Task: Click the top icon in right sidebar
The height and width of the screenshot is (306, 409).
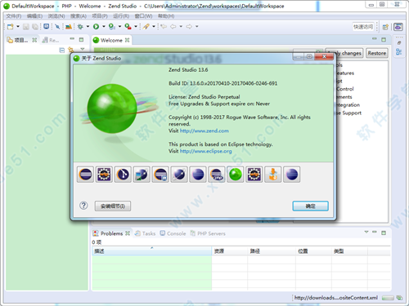Action: [399, 42]
